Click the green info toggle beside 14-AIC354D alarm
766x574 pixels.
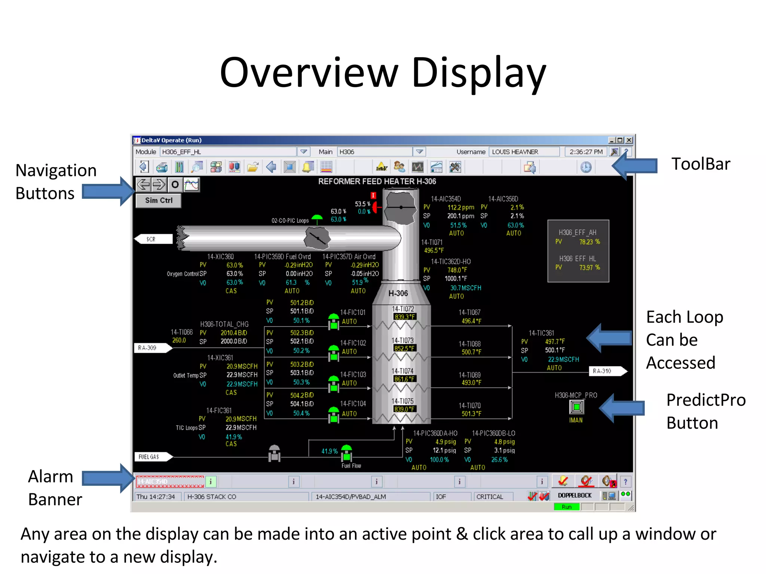(211, 482)
